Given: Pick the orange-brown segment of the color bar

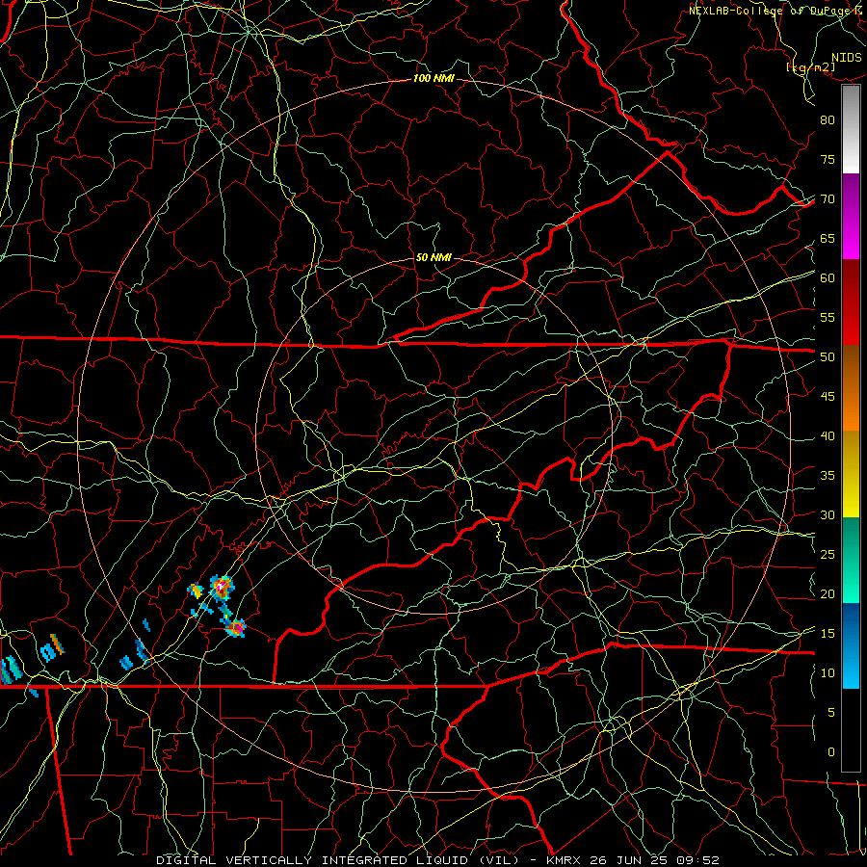Looking at the screenshot, I should tap(851, 387).
